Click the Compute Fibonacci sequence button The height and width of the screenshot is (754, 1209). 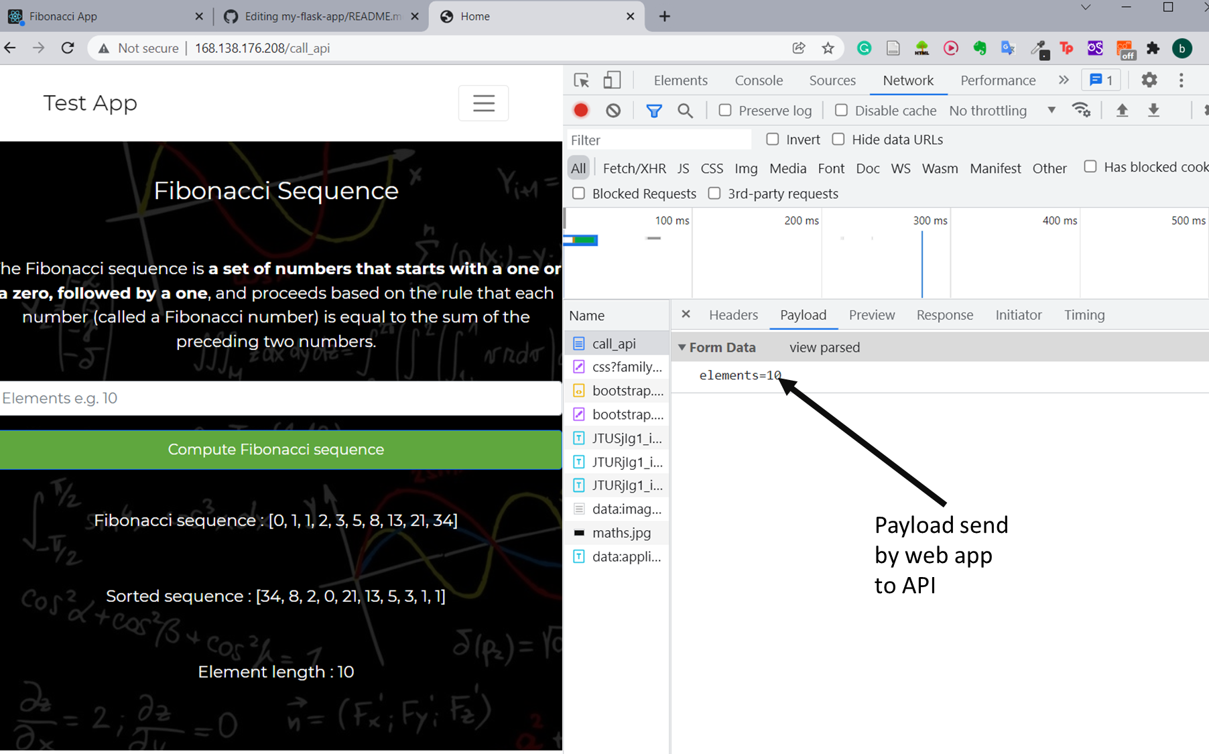275,449
